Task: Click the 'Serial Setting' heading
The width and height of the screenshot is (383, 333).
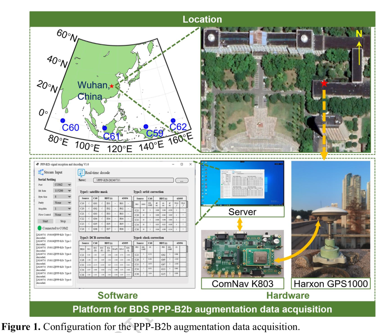Action: (47, 179)
